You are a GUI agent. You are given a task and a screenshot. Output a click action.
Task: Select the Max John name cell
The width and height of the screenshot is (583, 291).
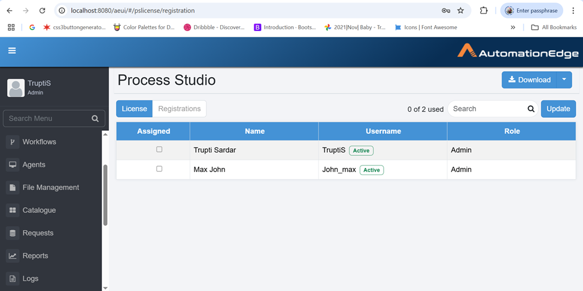point(254,170)
